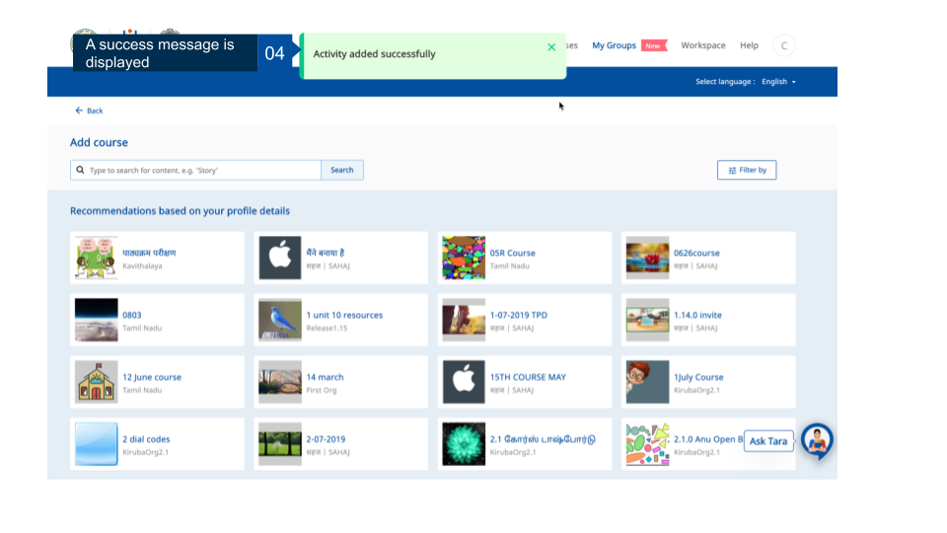Open the 2 dial codes course card

[157, 444]
